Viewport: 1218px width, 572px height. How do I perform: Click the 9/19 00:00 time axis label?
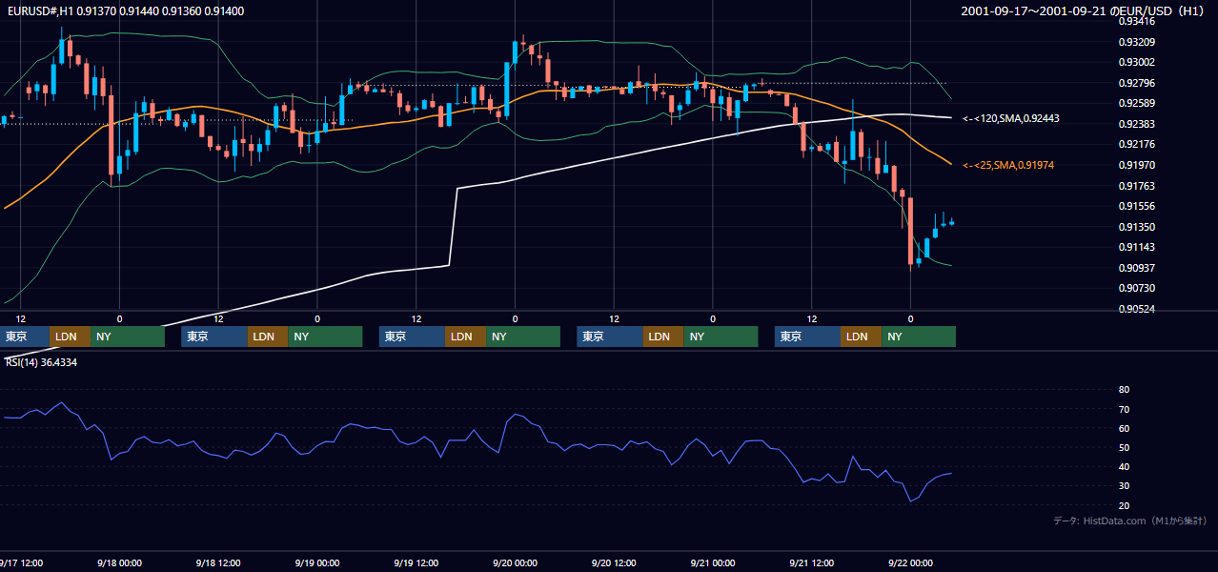tap(316, 562)
